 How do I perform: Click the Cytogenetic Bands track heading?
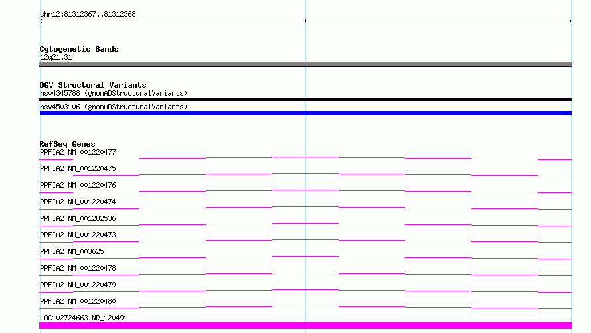(x=79, y=49)
